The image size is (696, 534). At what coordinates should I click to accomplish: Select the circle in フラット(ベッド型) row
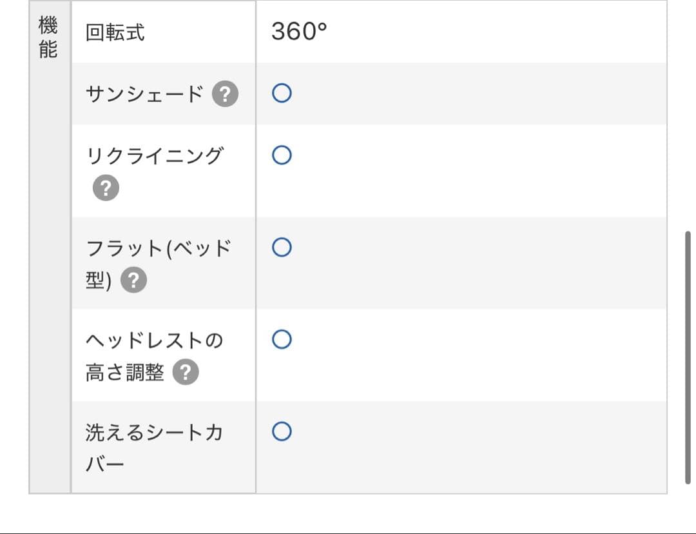(x=282, y=247)
